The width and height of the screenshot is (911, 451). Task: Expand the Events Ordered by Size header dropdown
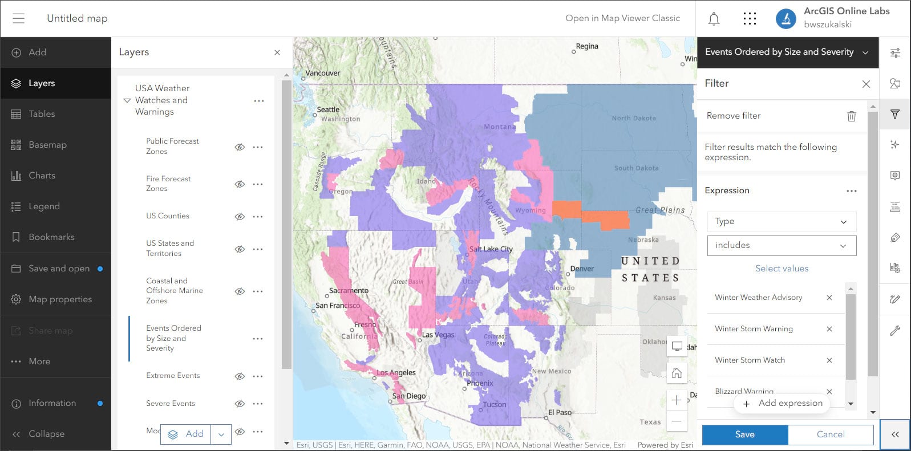click(x=865, y=52)
